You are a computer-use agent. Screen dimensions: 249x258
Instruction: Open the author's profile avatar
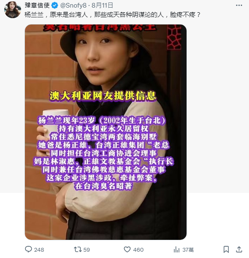coord(13,10)
